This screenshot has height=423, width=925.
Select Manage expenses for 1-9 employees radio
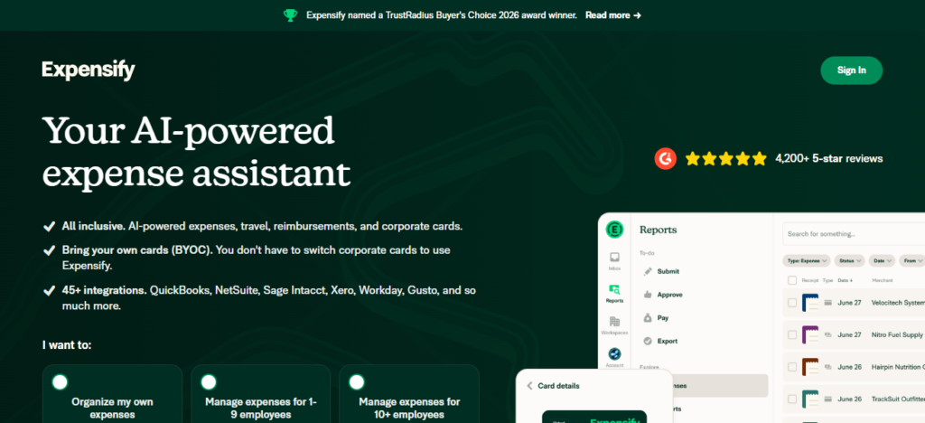click(x=209, y=382)
